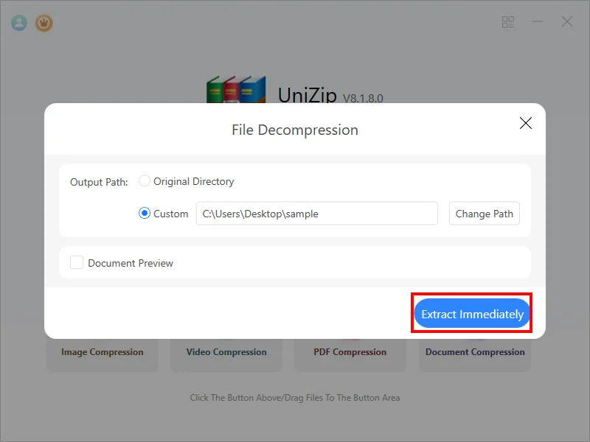This screenshot has height=442, width=590.
Task: Open the grid menu icon in title bar
Action: [508, 22]
